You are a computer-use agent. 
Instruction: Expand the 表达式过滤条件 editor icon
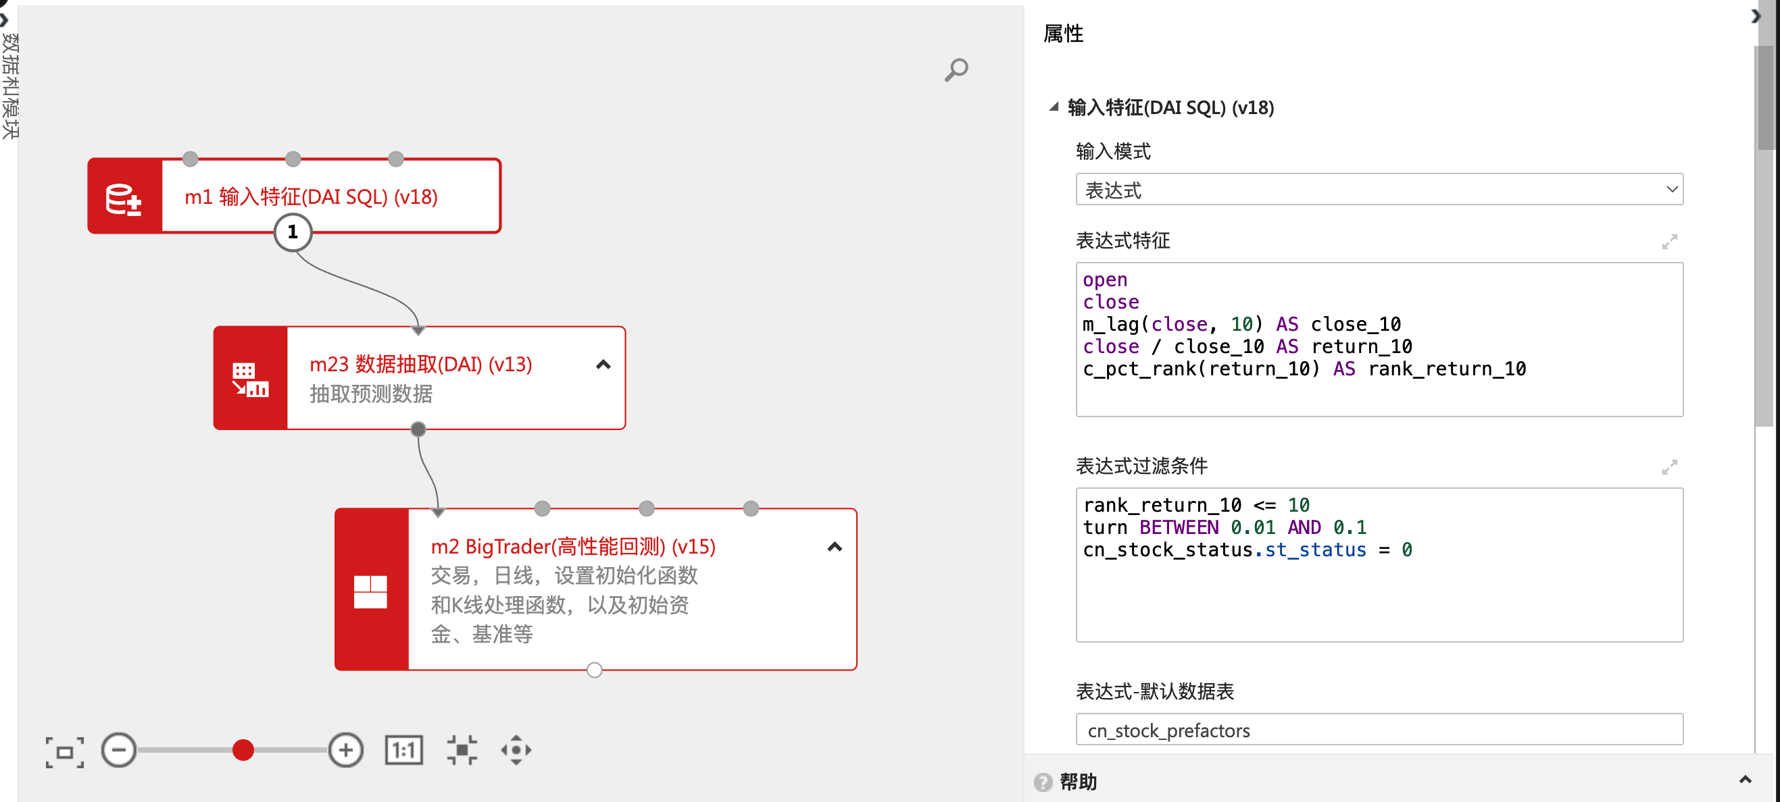(x=1668, y=467)
